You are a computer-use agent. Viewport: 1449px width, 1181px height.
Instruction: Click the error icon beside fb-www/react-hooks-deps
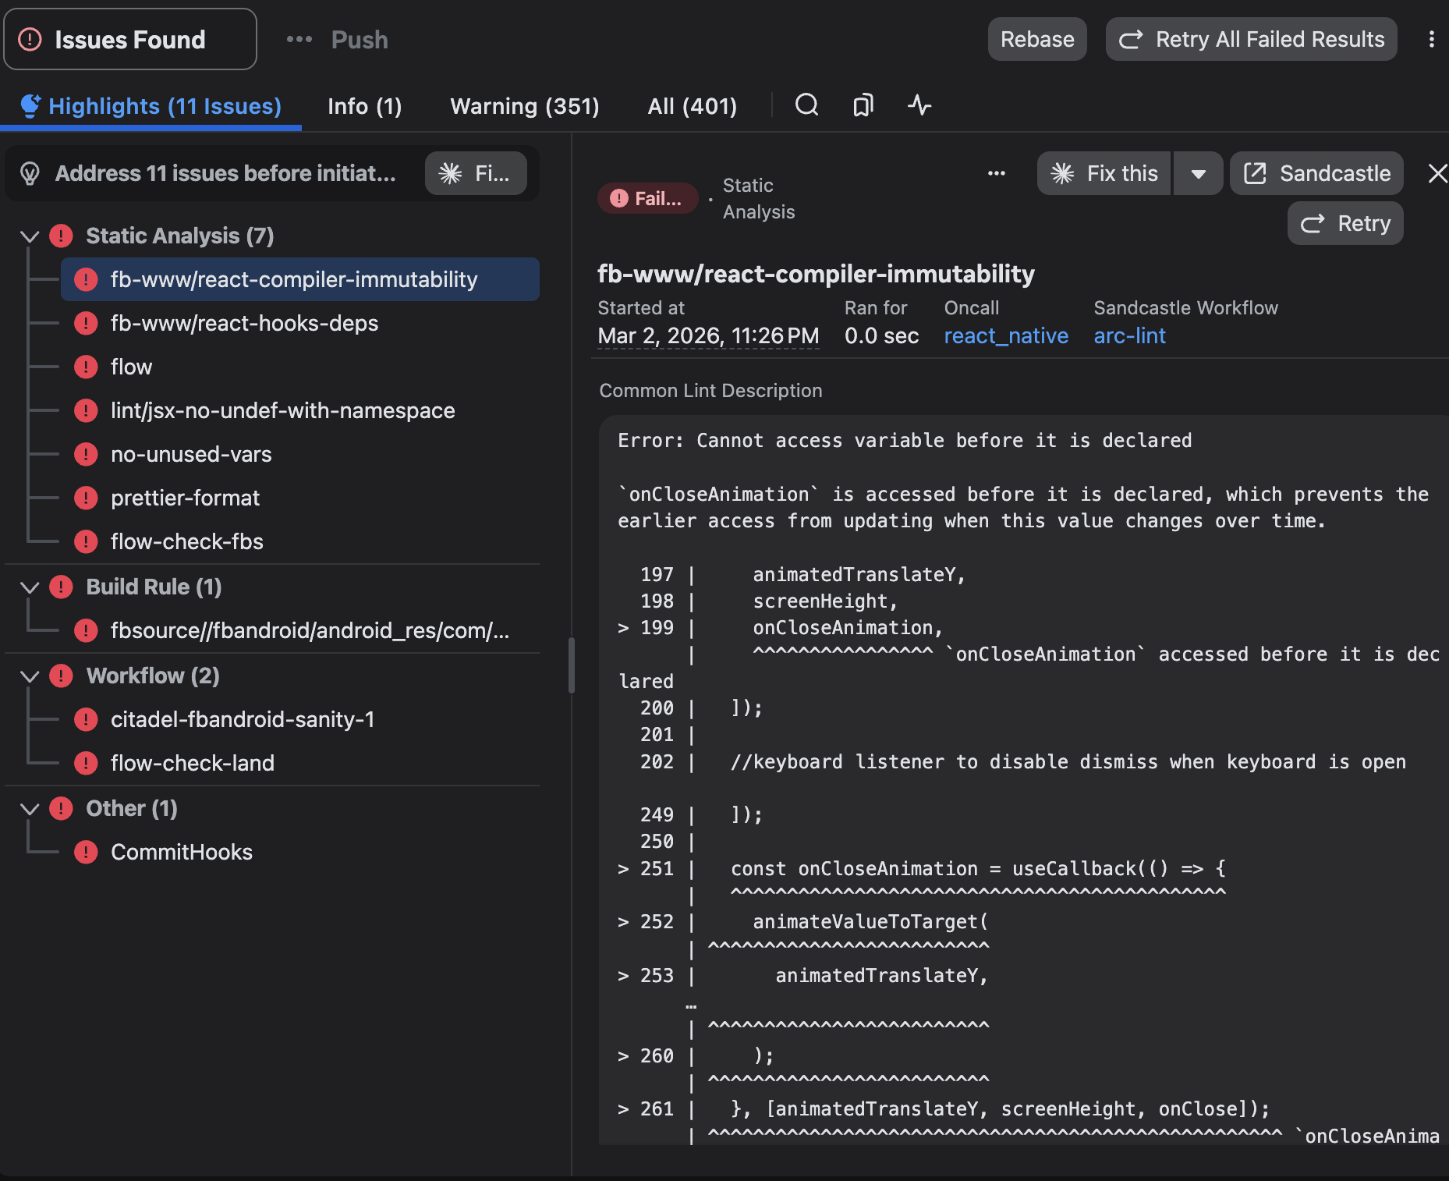coord(86,323)
